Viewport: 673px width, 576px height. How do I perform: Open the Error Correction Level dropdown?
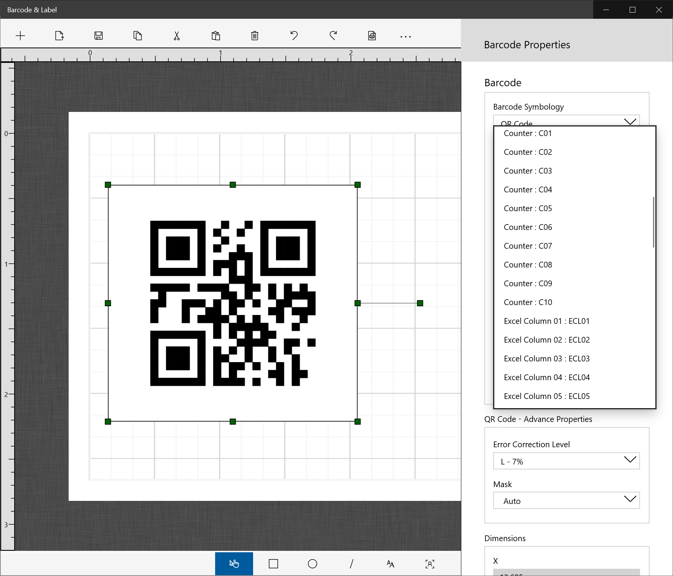(x=566, y=461)
